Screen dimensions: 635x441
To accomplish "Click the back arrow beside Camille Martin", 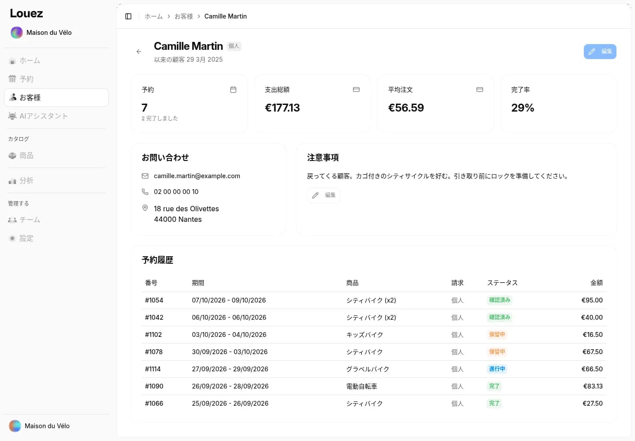I will [139, 52].
